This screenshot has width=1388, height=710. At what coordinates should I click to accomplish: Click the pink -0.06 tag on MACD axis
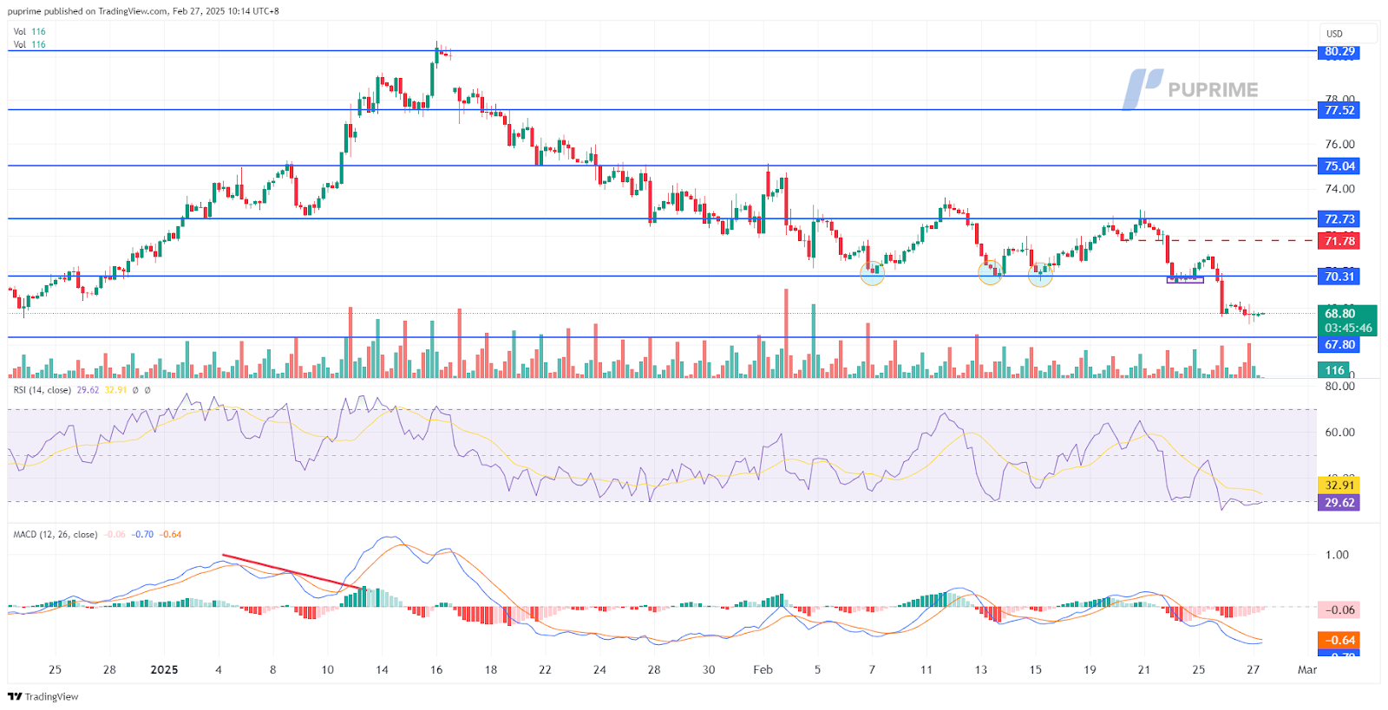[x=1339, y=609]
